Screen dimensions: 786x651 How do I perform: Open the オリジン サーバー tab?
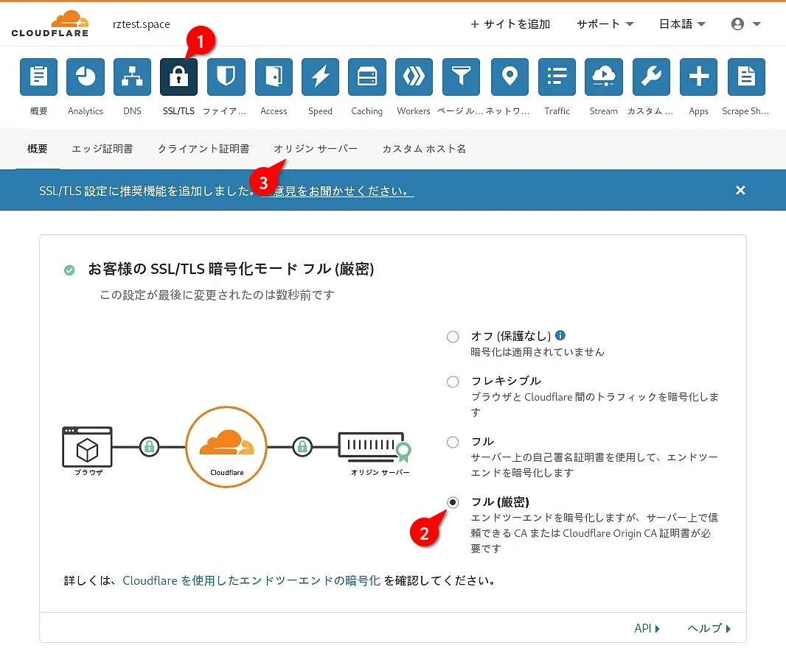tap(316, 149)
